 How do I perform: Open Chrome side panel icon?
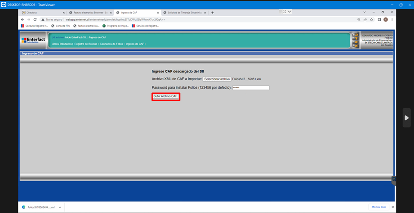379,20
